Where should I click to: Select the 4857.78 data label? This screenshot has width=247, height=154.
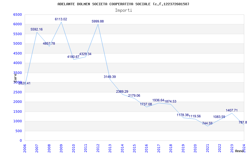(x=49, y=43)
